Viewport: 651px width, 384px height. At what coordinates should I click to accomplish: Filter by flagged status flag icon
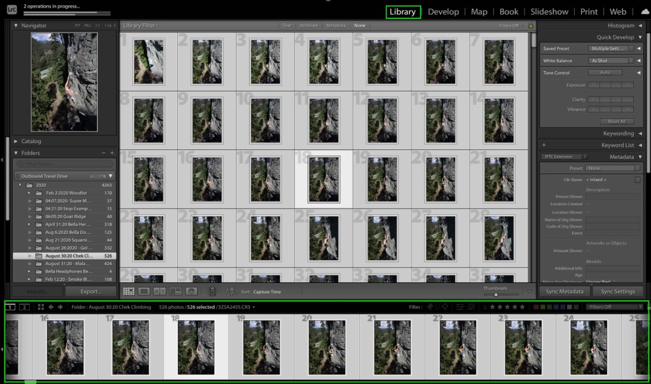[430, 307]
